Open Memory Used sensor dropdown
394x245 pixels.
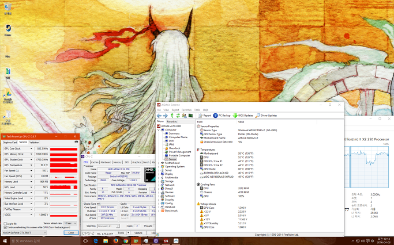click(x=31, y=182)
